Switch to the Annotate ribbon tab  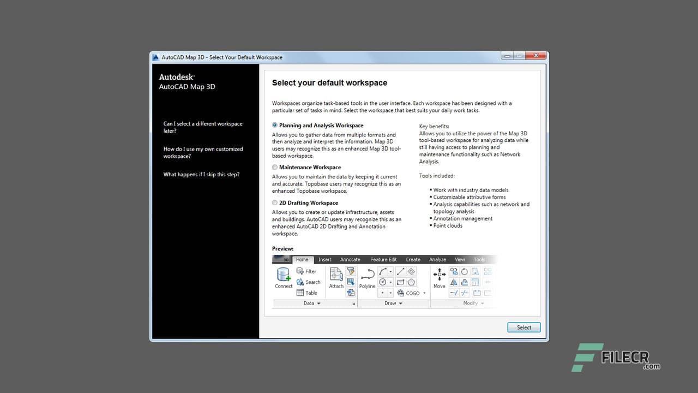(x=350, y=259)
